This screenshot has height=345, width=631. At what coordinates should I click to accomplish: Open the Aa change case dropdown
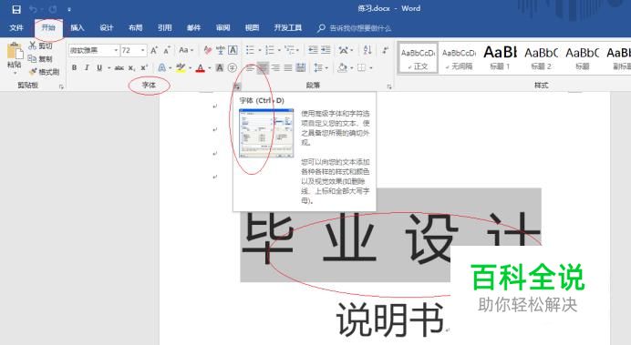coord(186,50)
